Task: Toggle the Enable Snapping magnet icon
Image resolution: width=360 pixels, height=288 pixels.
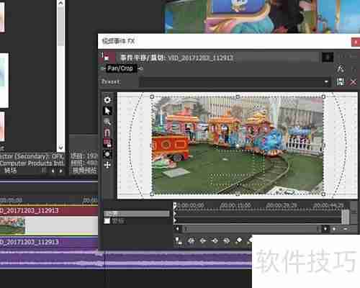Action: pyautogui.click(x=107, y=132)
